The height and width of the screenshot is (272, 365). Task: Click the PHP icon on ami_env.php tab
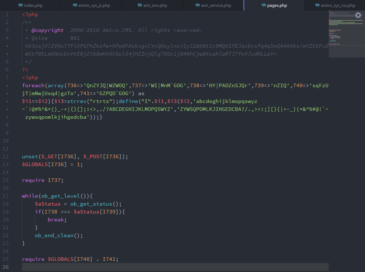(x=139, y=5)
